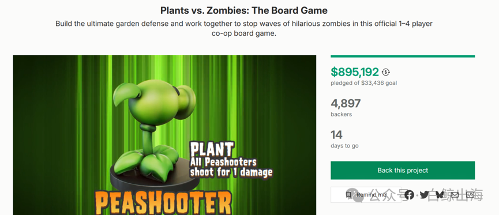Share the project on Facebook

click(409, 195)
